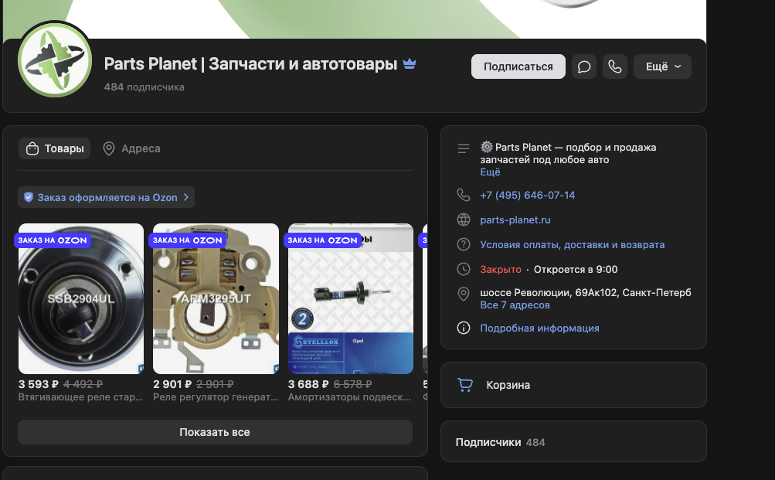Open the ARM3295UT regulator product image
Image resolution: width=775 pixels, height=480 pixels.
click(x=216, y=298)
